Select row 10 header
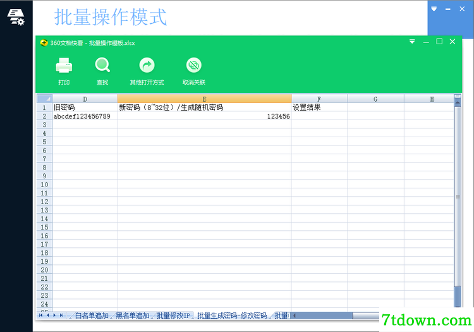Screen dimensions: 474x332 pyautogui.click(x=44, y=185)
